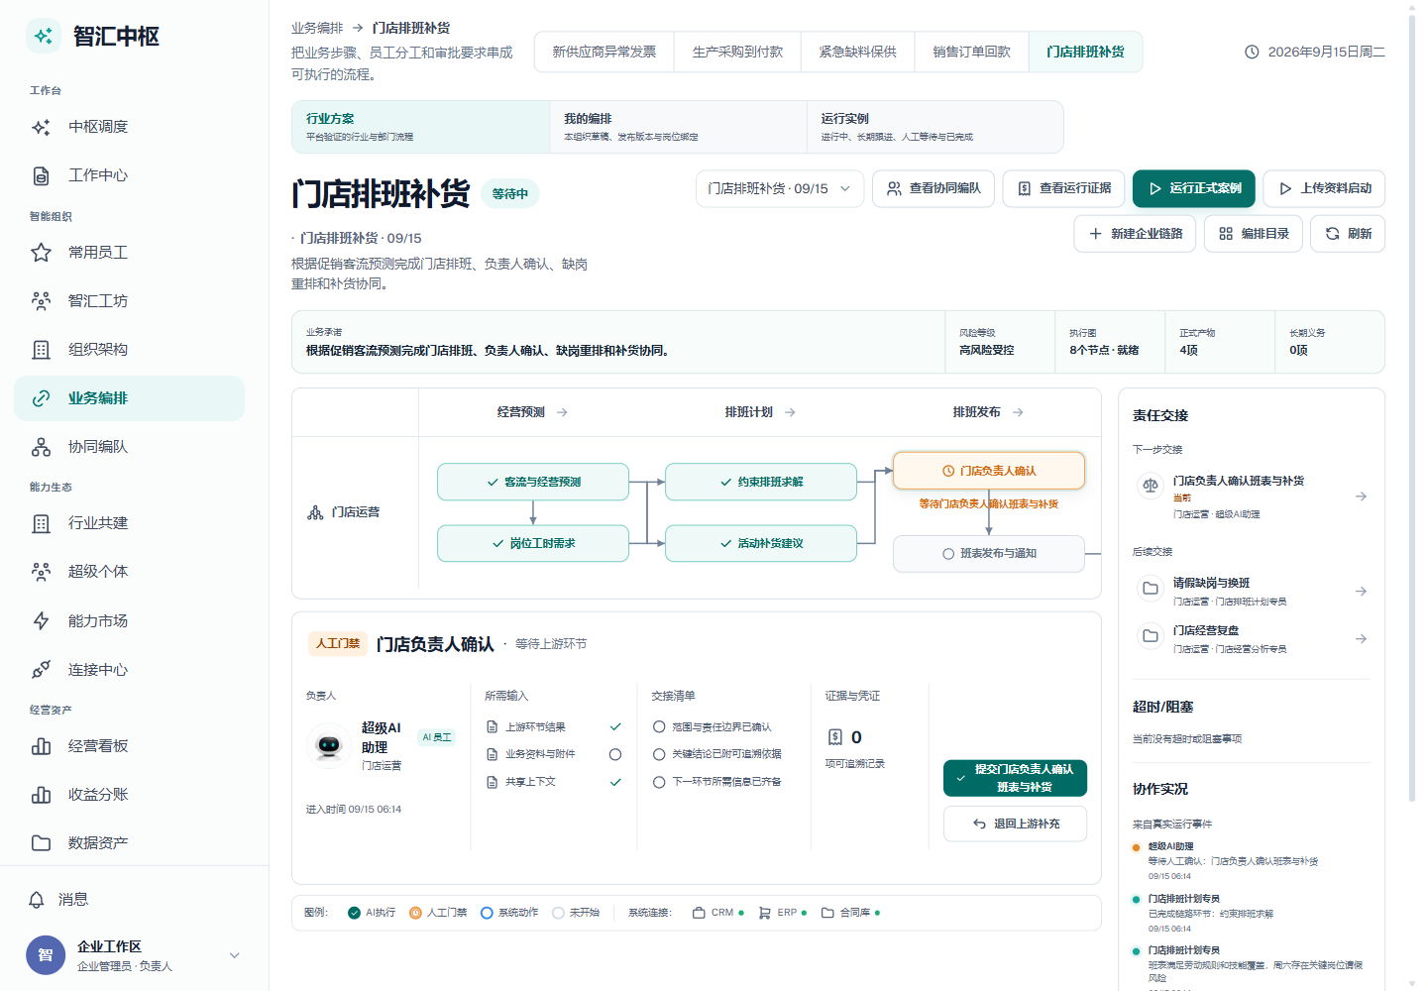Switch to 生产采购到付款 tab

click(737, 52)
